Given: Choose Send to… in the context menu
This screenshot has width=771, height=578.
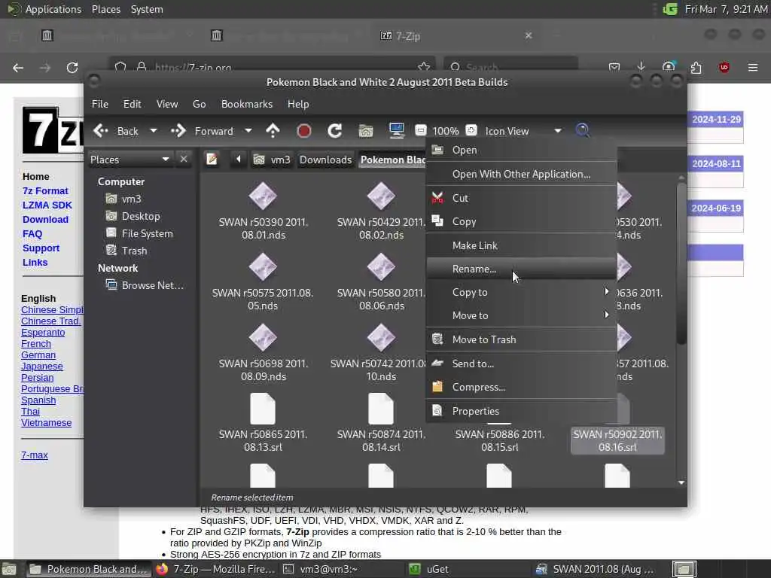Looking at the screenshot, I should pos(521,364).
